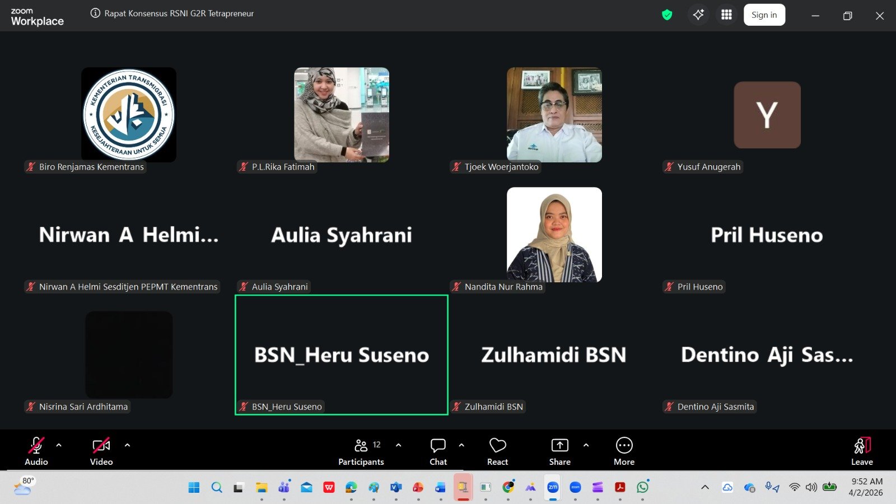The image size is (896, 504).
Task: Open the More options icon
Action: pos(624,451)
